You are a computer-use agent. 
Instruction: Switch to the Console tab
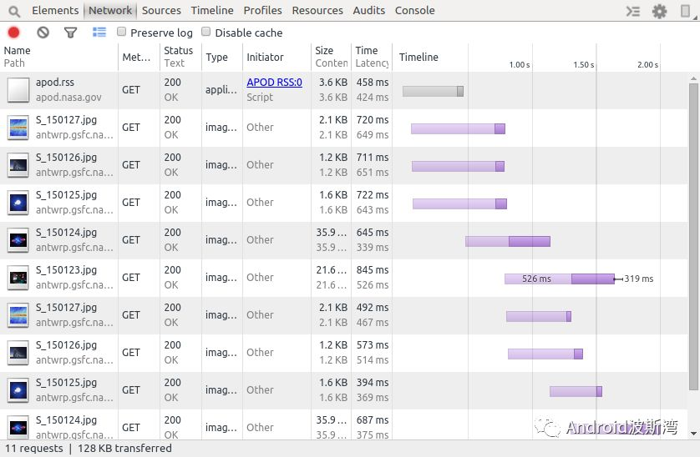tap(414, 11)
